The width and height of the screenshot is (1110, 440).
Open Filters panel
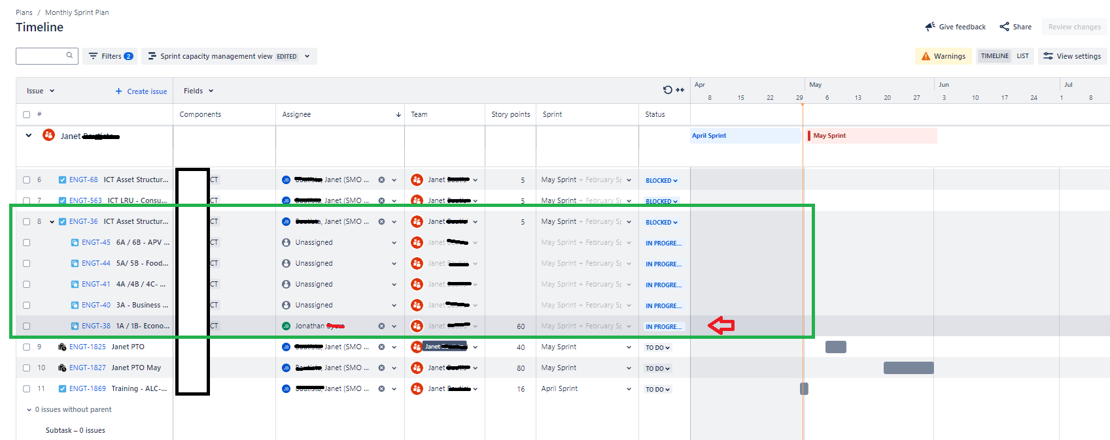tap(111, 56)
